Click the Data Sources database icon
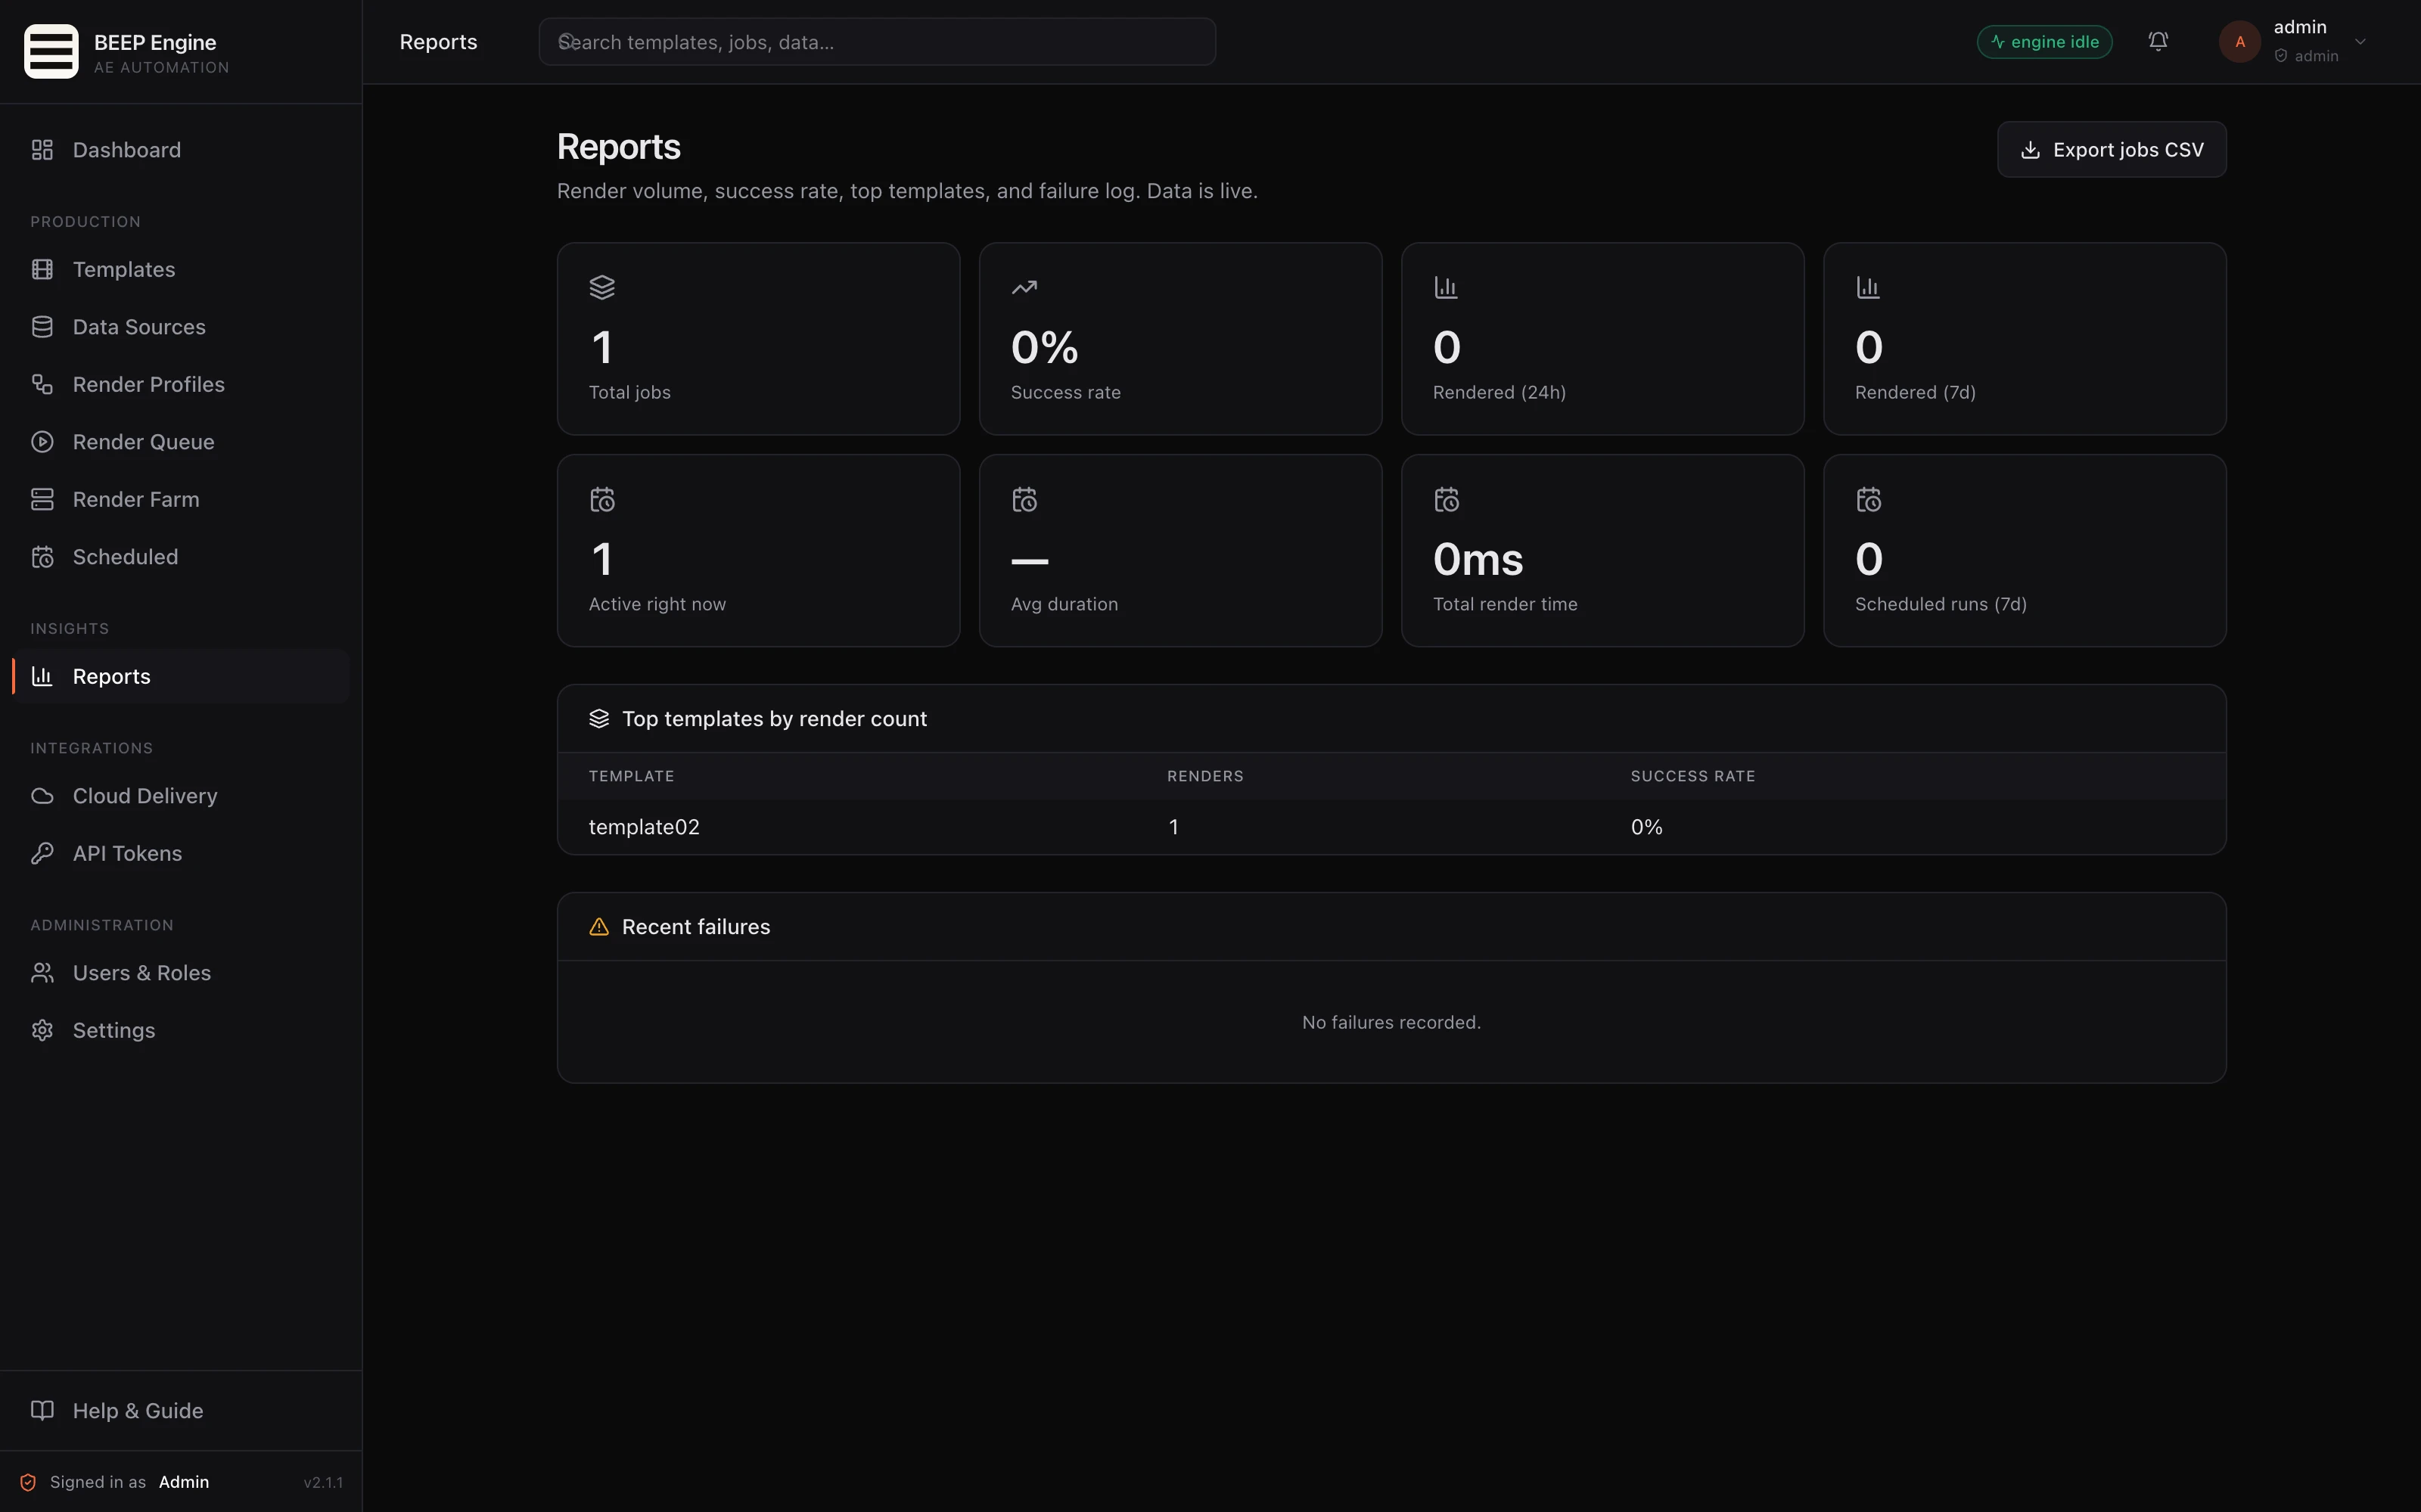Screen dimensions: 2421x1512 (x=42, y=327)
